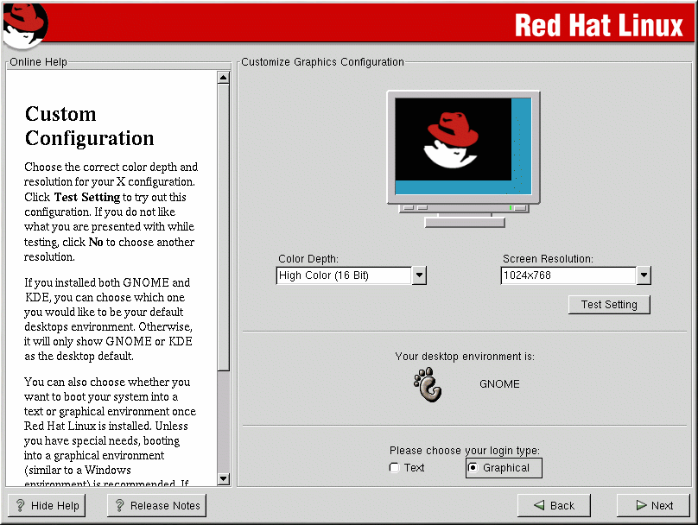Click the monitor preview image
Image resolution: width=698 pixels, height=525 pixels.
463,147
